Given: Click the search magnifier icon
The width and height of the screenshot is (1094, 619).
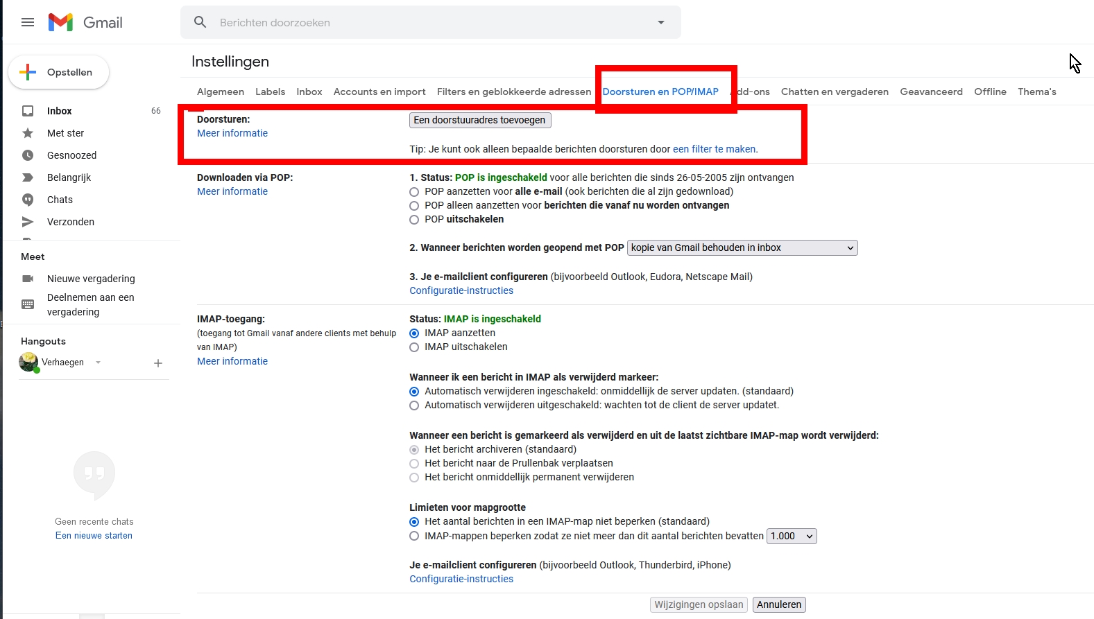Looking at the screenshot, I should (x=200, y=22).
